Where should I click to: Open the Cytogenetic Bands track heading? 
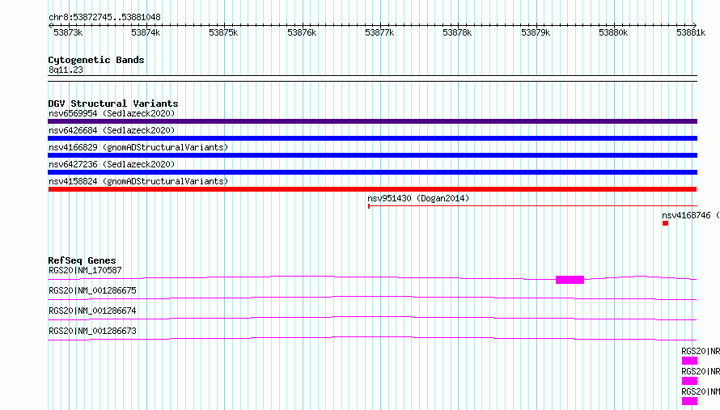coord(96,60)
